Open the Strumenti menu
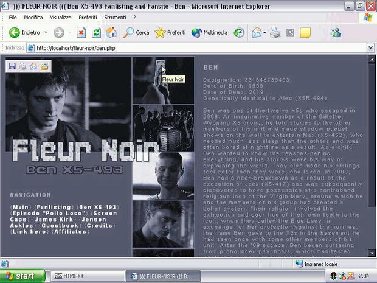 click(x=116, y=18)
